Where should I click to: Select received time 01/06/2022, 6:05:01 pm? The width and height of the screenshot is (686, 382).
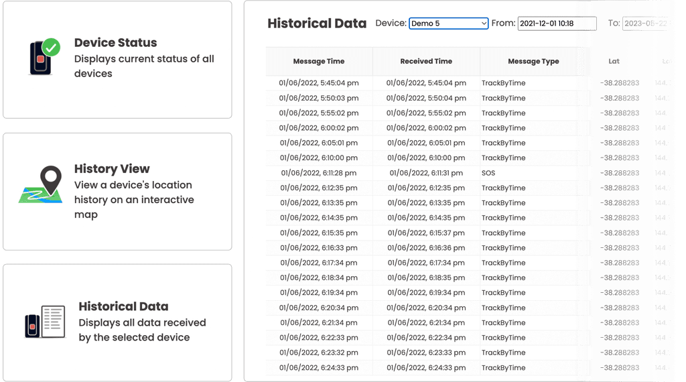(x=426, y=143)
